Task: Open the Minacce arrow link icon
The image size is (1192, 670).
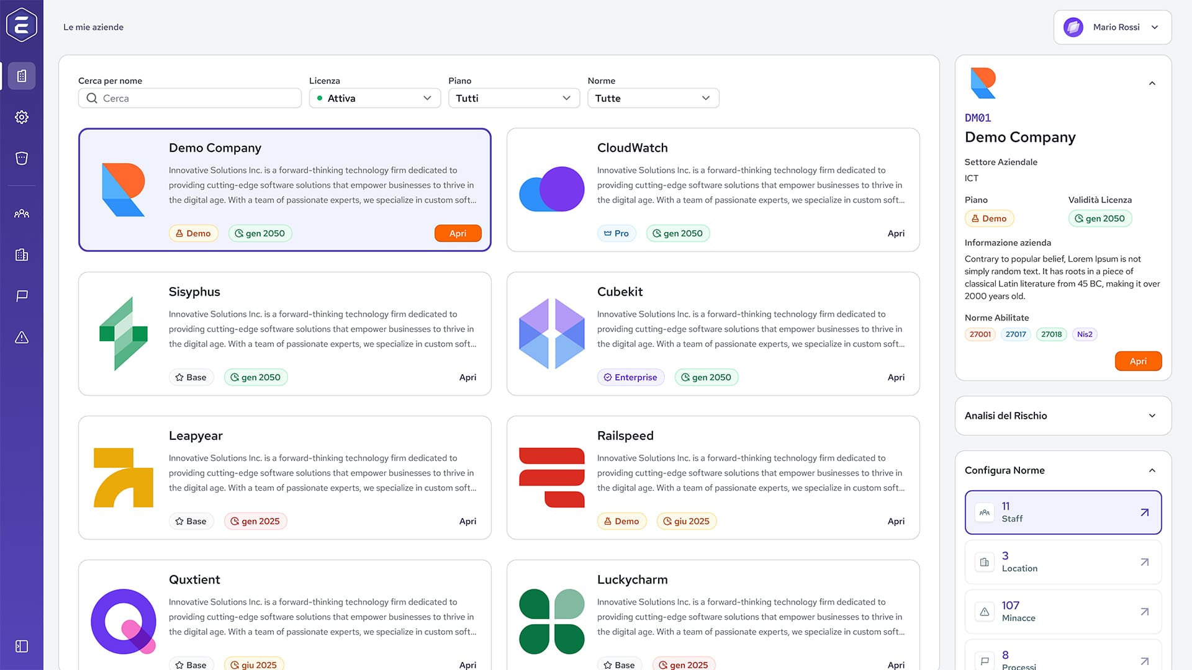Action: [x=1144, y=612]
